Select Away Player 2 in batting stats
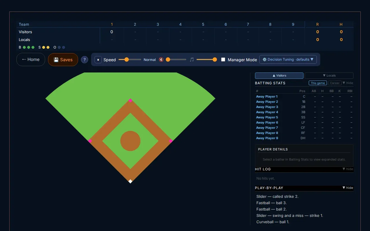 coord(304,102)
